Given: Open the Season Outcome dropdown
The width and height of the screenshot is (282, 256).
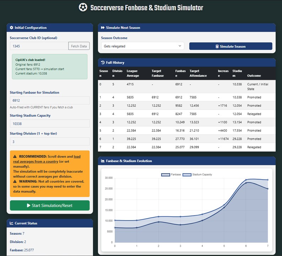Looking at the screenshot, I should [142, 46].
